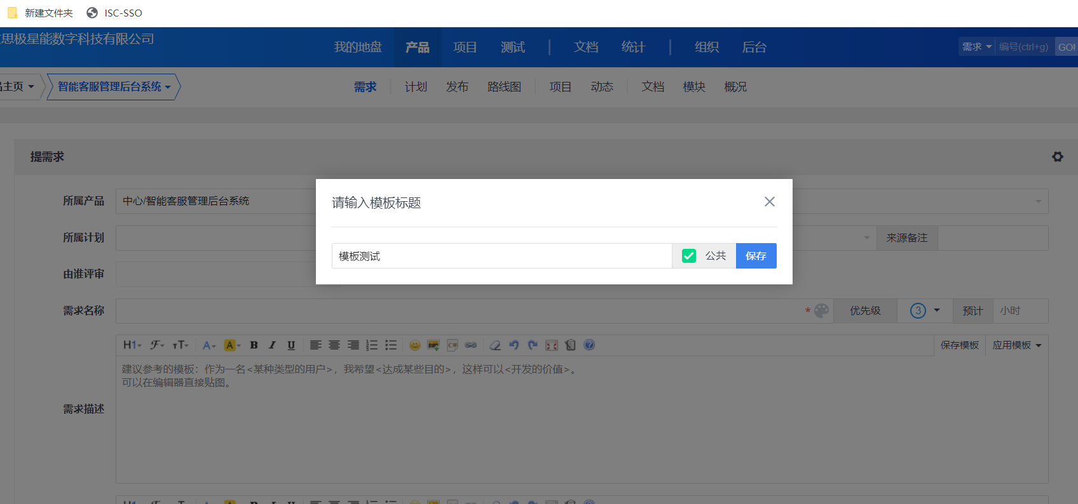
Task: Switch to the 项目 top navigation tab
Action: click(465, 48)
